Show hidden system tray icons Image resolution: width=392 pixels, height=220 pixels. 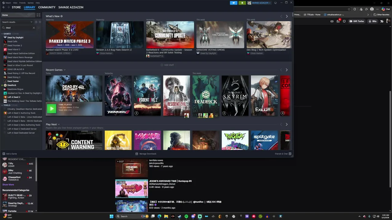(360, 216)
